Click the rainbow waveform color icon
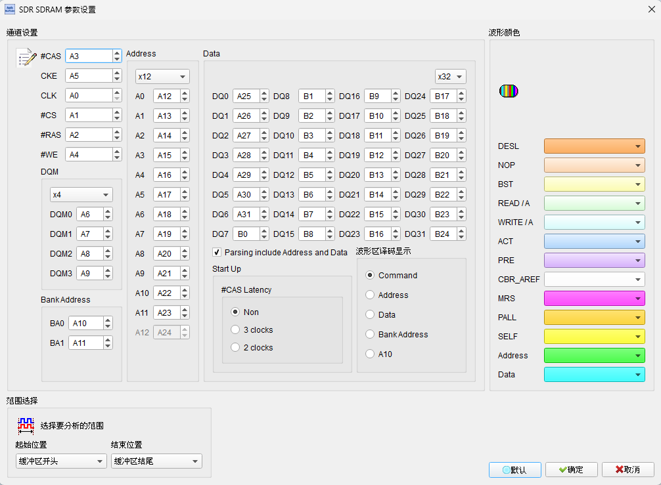The height and width of the screenshot is (485, 661). [509, 91]
